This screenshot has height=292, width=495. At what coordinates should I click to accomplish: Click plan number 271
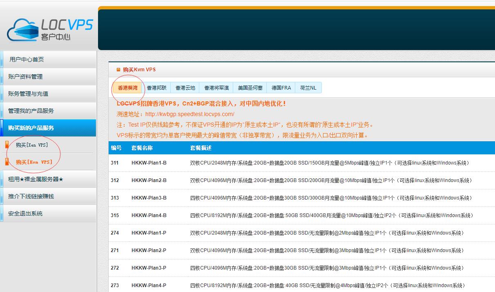point(115,250)
